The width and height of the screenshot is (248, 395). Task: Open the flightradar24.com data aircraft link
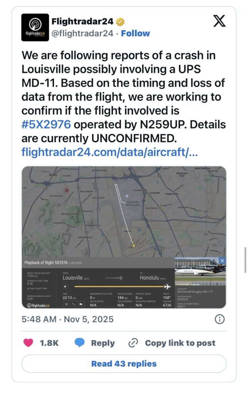pos(105,151)
